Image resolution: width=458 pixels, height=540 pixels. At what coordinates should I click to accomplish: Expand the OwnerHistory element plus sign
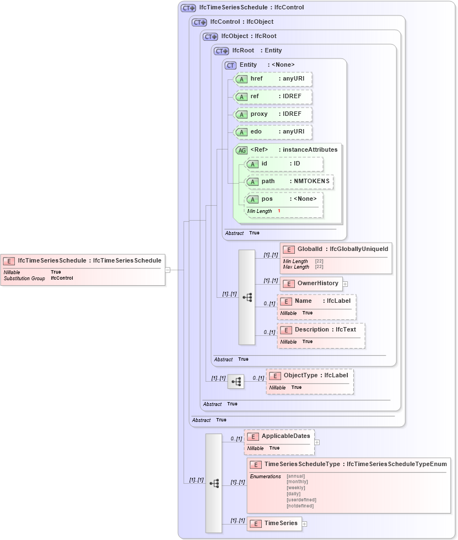coord(344,284)
